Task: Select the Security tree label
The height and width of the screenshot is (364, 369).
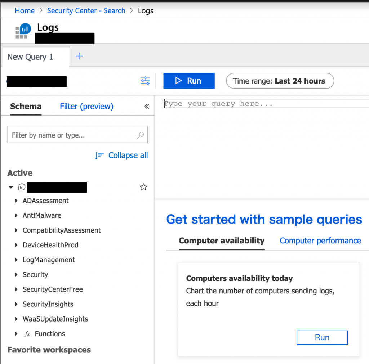Action: [35, 275]
